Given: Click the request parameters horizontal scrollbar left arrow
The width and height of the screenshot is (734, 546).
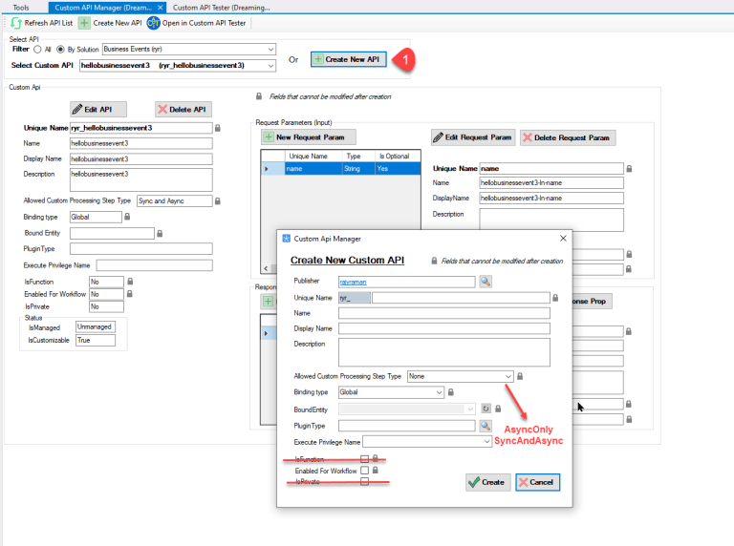Looking at the screenshot, I should (266, 268).
